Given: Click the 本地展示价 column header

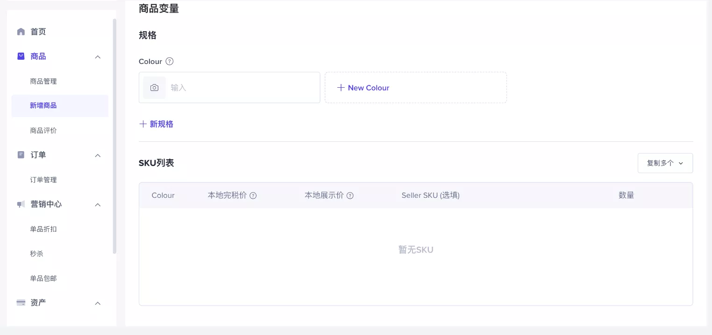Looking at the screenshot, I should [x=324, y=195].
